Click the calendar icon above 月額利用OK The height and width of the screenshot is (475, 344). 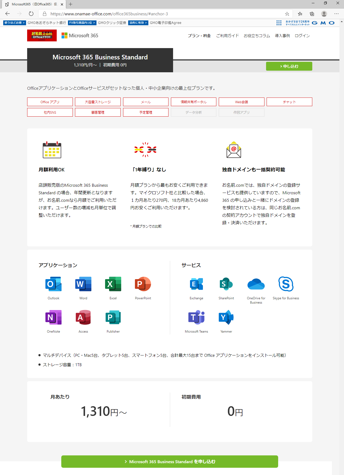(52, 150)
